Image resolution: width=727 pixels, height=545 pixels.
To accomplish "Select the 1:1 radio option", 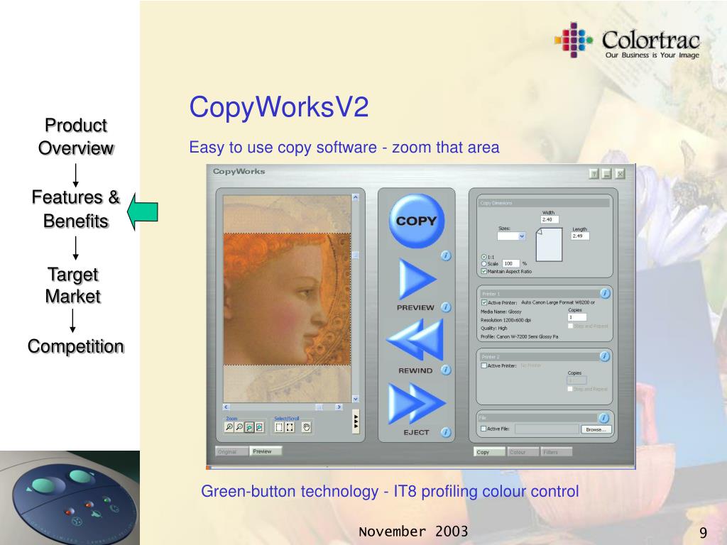I will coord(484,257).
